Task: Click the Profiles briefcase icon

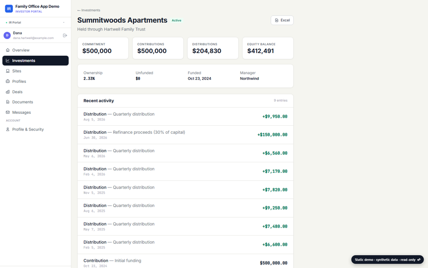Action: point(8,81)
